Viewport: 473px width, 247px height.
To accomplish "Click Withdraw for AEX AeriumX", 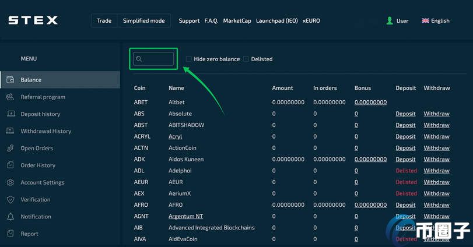I will click(x=436, y=193).
